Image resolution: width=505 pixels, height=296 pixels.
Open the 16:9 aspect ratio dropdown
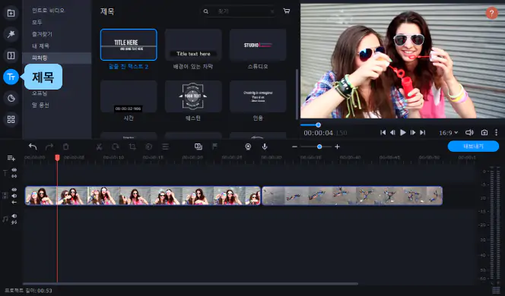(x=448, y=133)
